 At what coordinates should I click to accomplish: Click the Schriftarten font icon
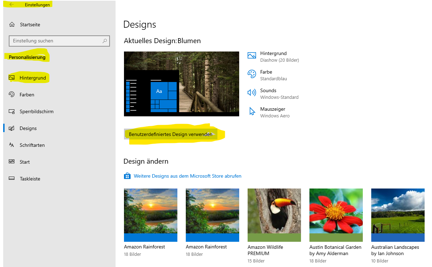click(x=12, y=145)
